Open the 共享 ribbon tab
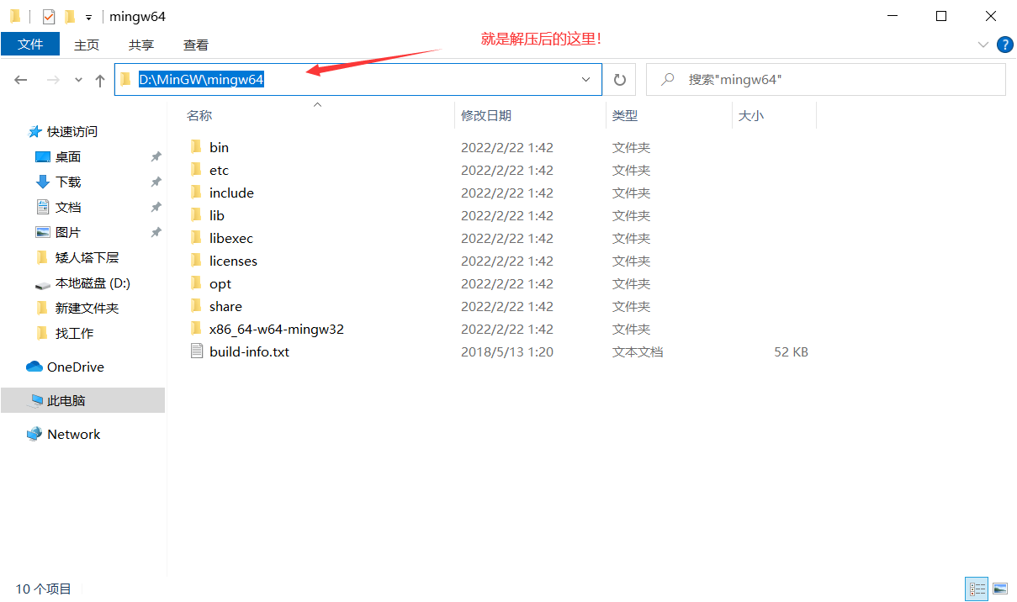Viewport: 1017px width, 602px height. point(141,45)
